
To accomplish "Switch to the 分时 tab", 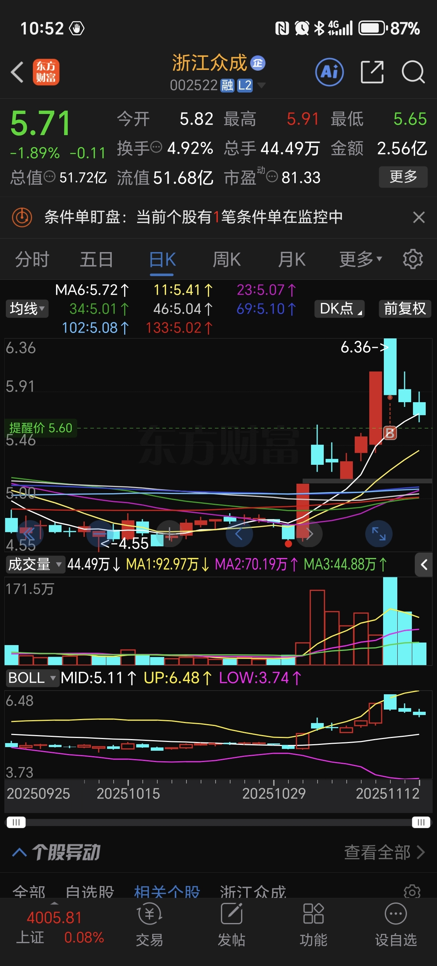I will click(x=32, y=259).
